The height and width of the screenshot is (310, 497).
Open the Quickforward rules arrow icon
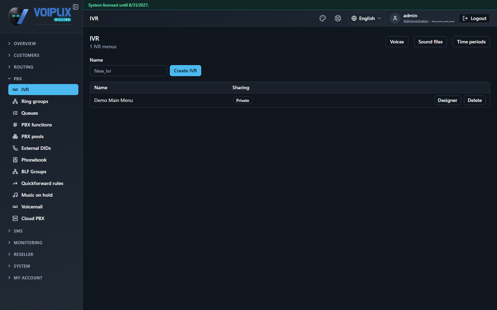[x=15, y=183]
